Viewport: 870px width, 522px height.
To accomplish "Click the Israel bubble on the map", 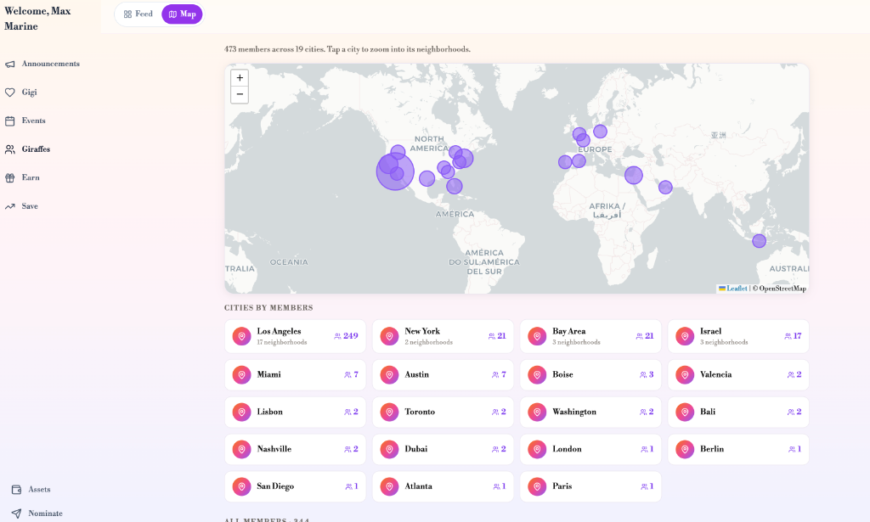I will pos(634,175).
